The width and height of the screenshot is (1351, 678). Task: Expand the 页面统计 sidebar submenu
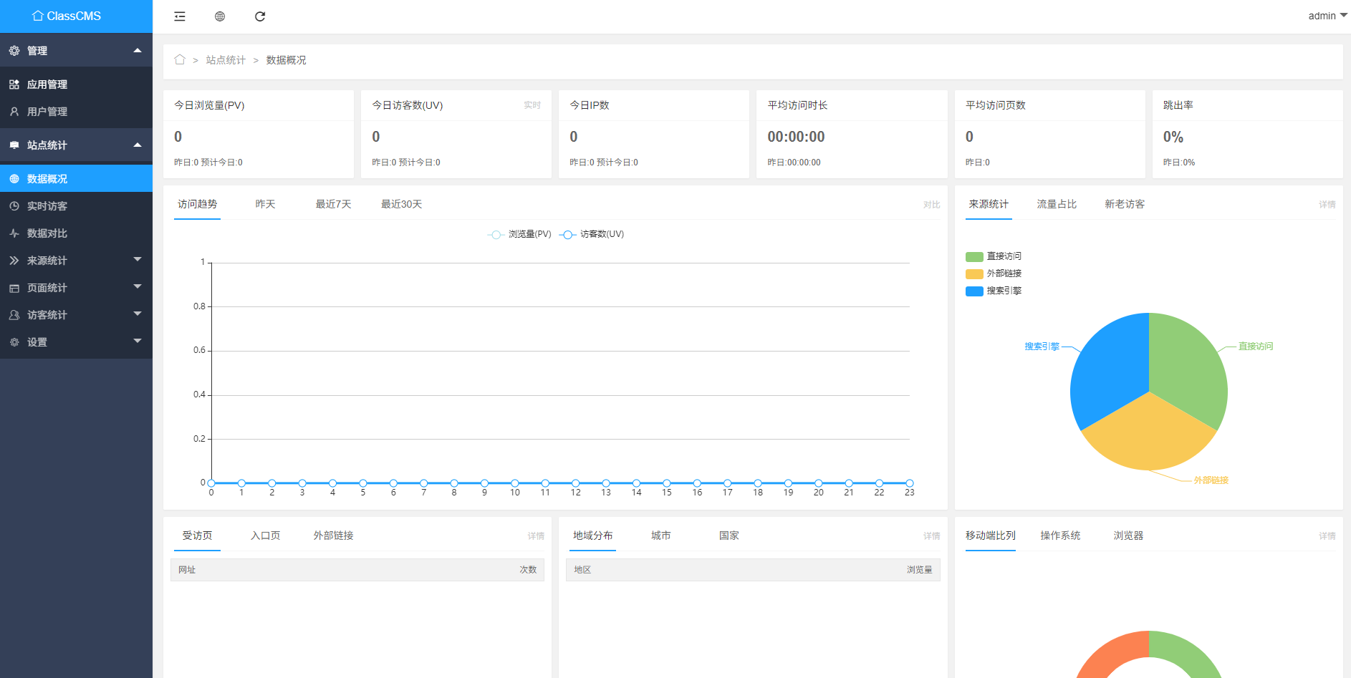coord(76,288)
